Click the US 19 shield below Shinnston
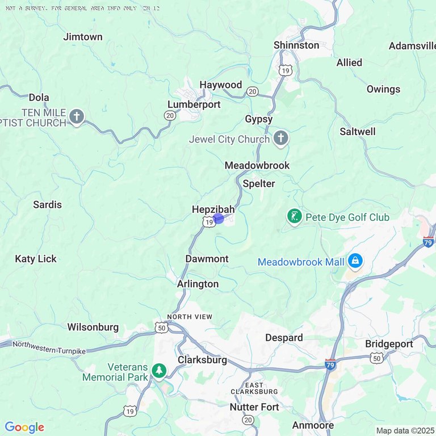 tap(286, 70)
